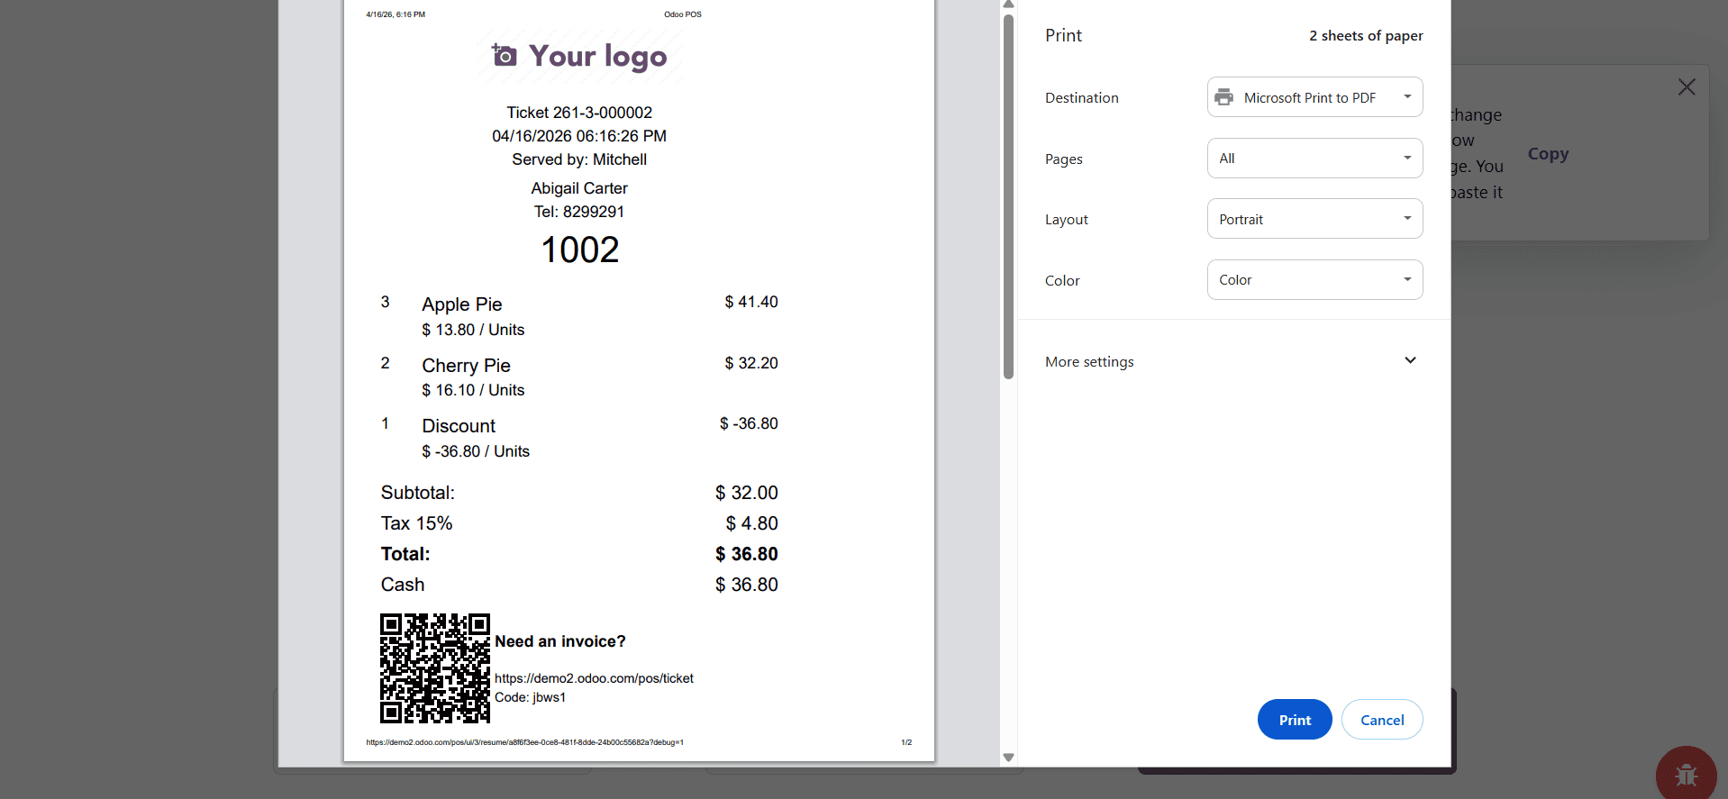
Task: Click the demo2.odoo.com/pos/ticket URL text
Action: coord(594,678)
